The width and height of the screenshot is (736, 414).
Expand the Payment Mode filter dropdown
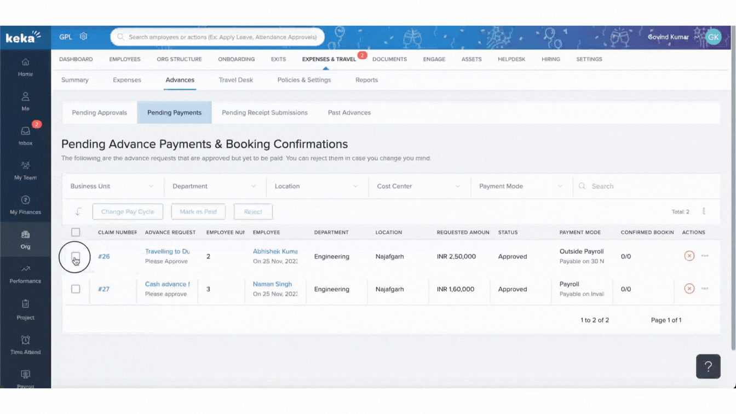[x=521, y=186]
